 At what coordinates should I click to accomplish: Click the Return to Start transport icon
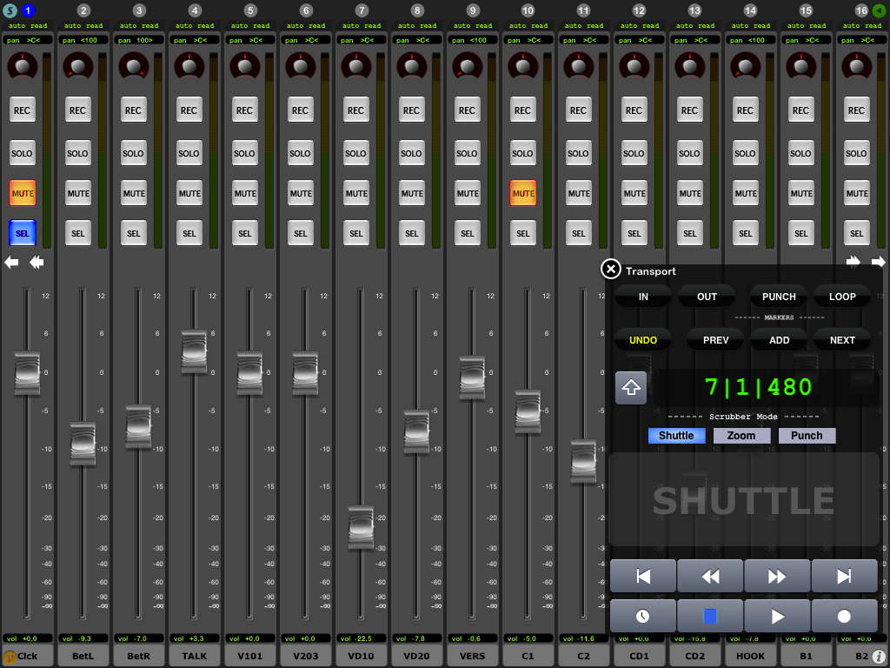(x=643, y=576)
